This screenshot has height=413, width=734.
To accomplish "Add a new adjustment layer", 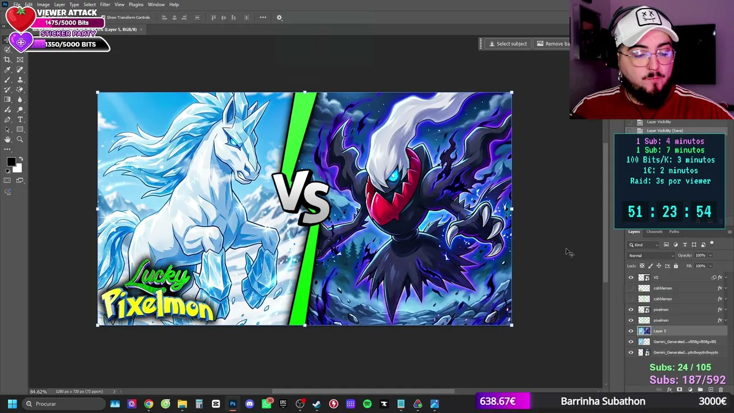I will tap(690, 390).
